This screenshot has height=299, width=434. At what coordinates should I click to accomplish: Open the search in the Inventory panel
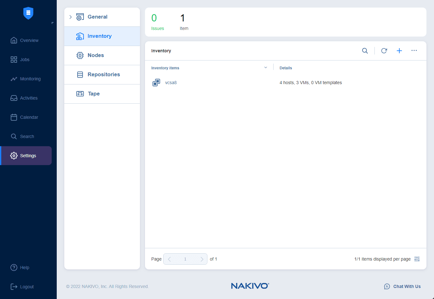365,50
